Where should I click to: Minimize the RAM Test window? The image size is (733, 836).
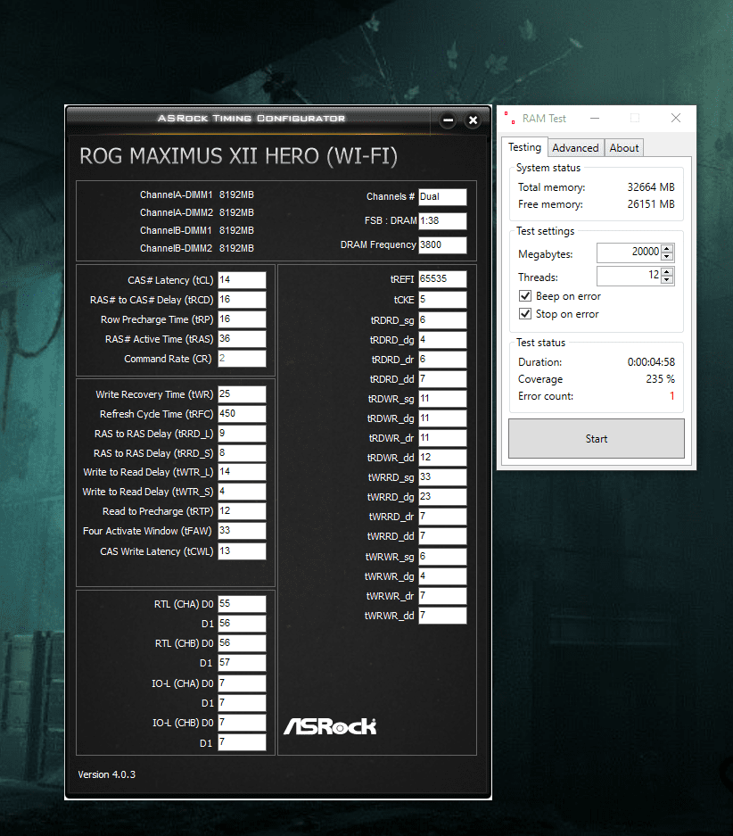(595, 119)
